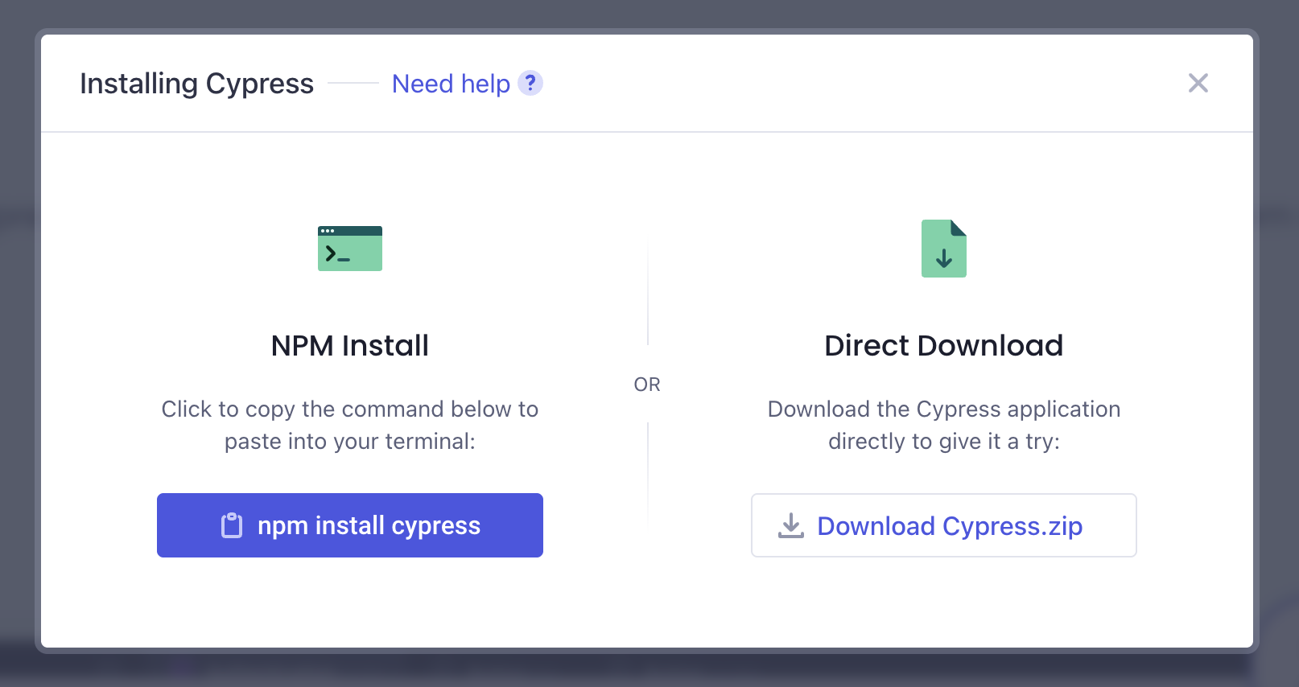Close the Installing Cypress dialog
The width and height of the screenshot is (1299, 687).
pyautogui.click(x=1198, y=83)
